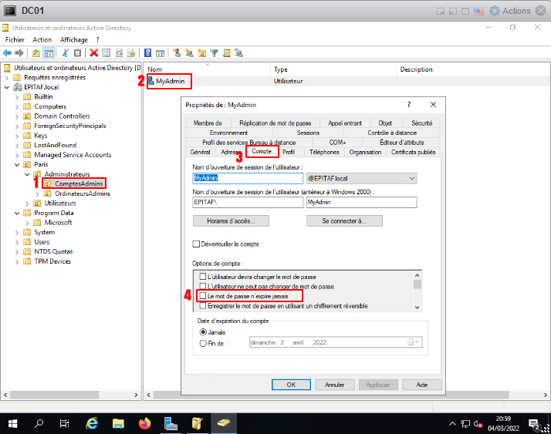Image resolution: width=551 pixels, height=434 pixels.
Task: Click the back arrow in toolbar
Action: point(7,53)
